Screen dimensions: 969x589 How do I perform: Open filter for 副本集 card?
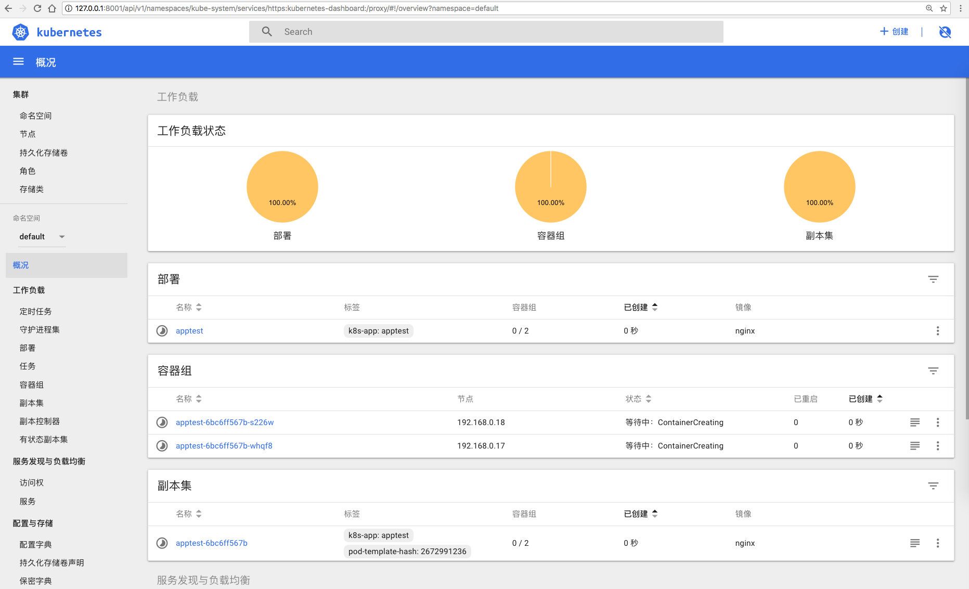coord(933,486)
